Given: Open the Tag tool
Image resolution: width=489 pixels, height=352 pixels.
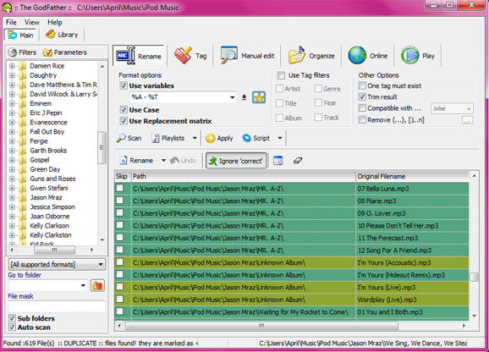Looking at the screenshot, I should 190,56.
